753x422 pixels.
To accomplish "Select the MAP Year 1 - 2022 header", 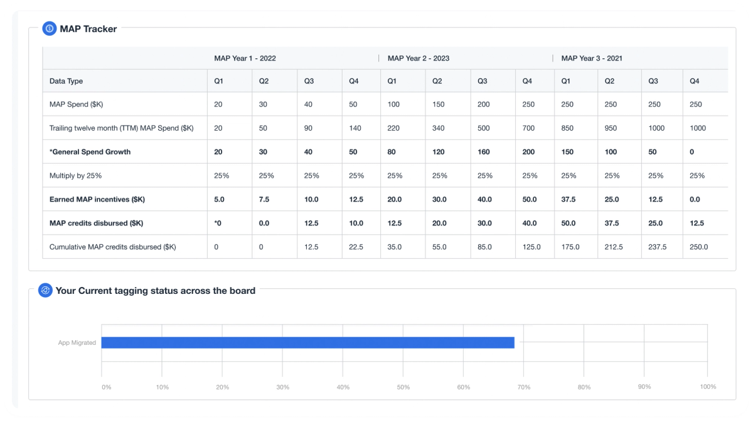I will [x=245, y=58].
